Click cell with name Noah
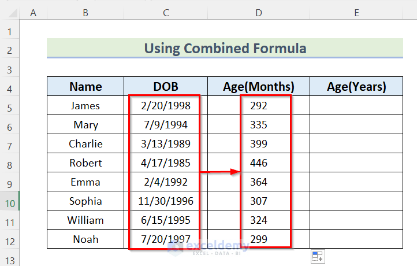 click(85, 239)
